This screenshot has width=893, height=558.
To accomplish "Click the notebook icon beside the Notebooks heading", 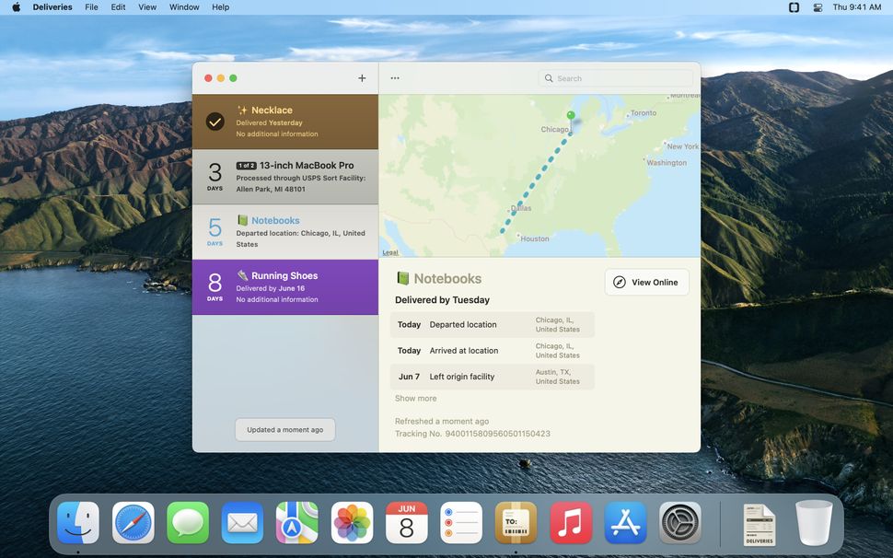I will (402, 278).
